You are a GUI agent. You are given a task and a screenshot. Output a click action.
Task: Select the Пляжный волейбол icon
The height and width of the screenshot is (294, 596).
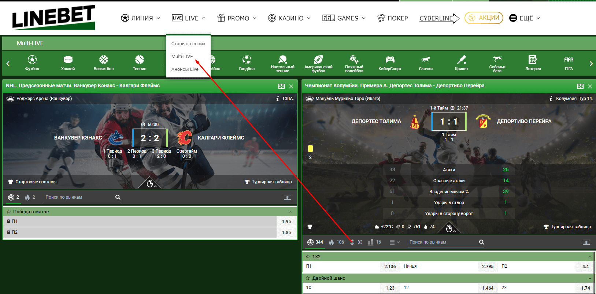click(x=354, y=64)
